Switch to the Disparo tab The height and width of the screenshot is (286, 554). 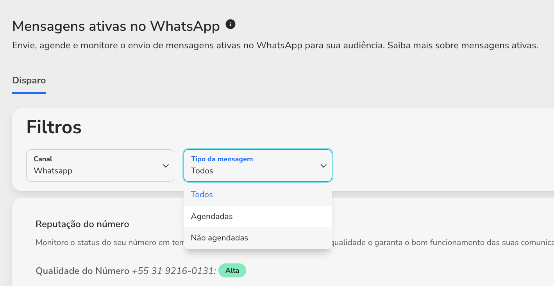pyautogui.click(x=29, y=81)
